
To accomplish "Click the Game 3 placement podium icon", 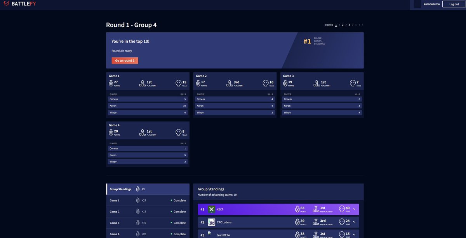I will point(316,83).
